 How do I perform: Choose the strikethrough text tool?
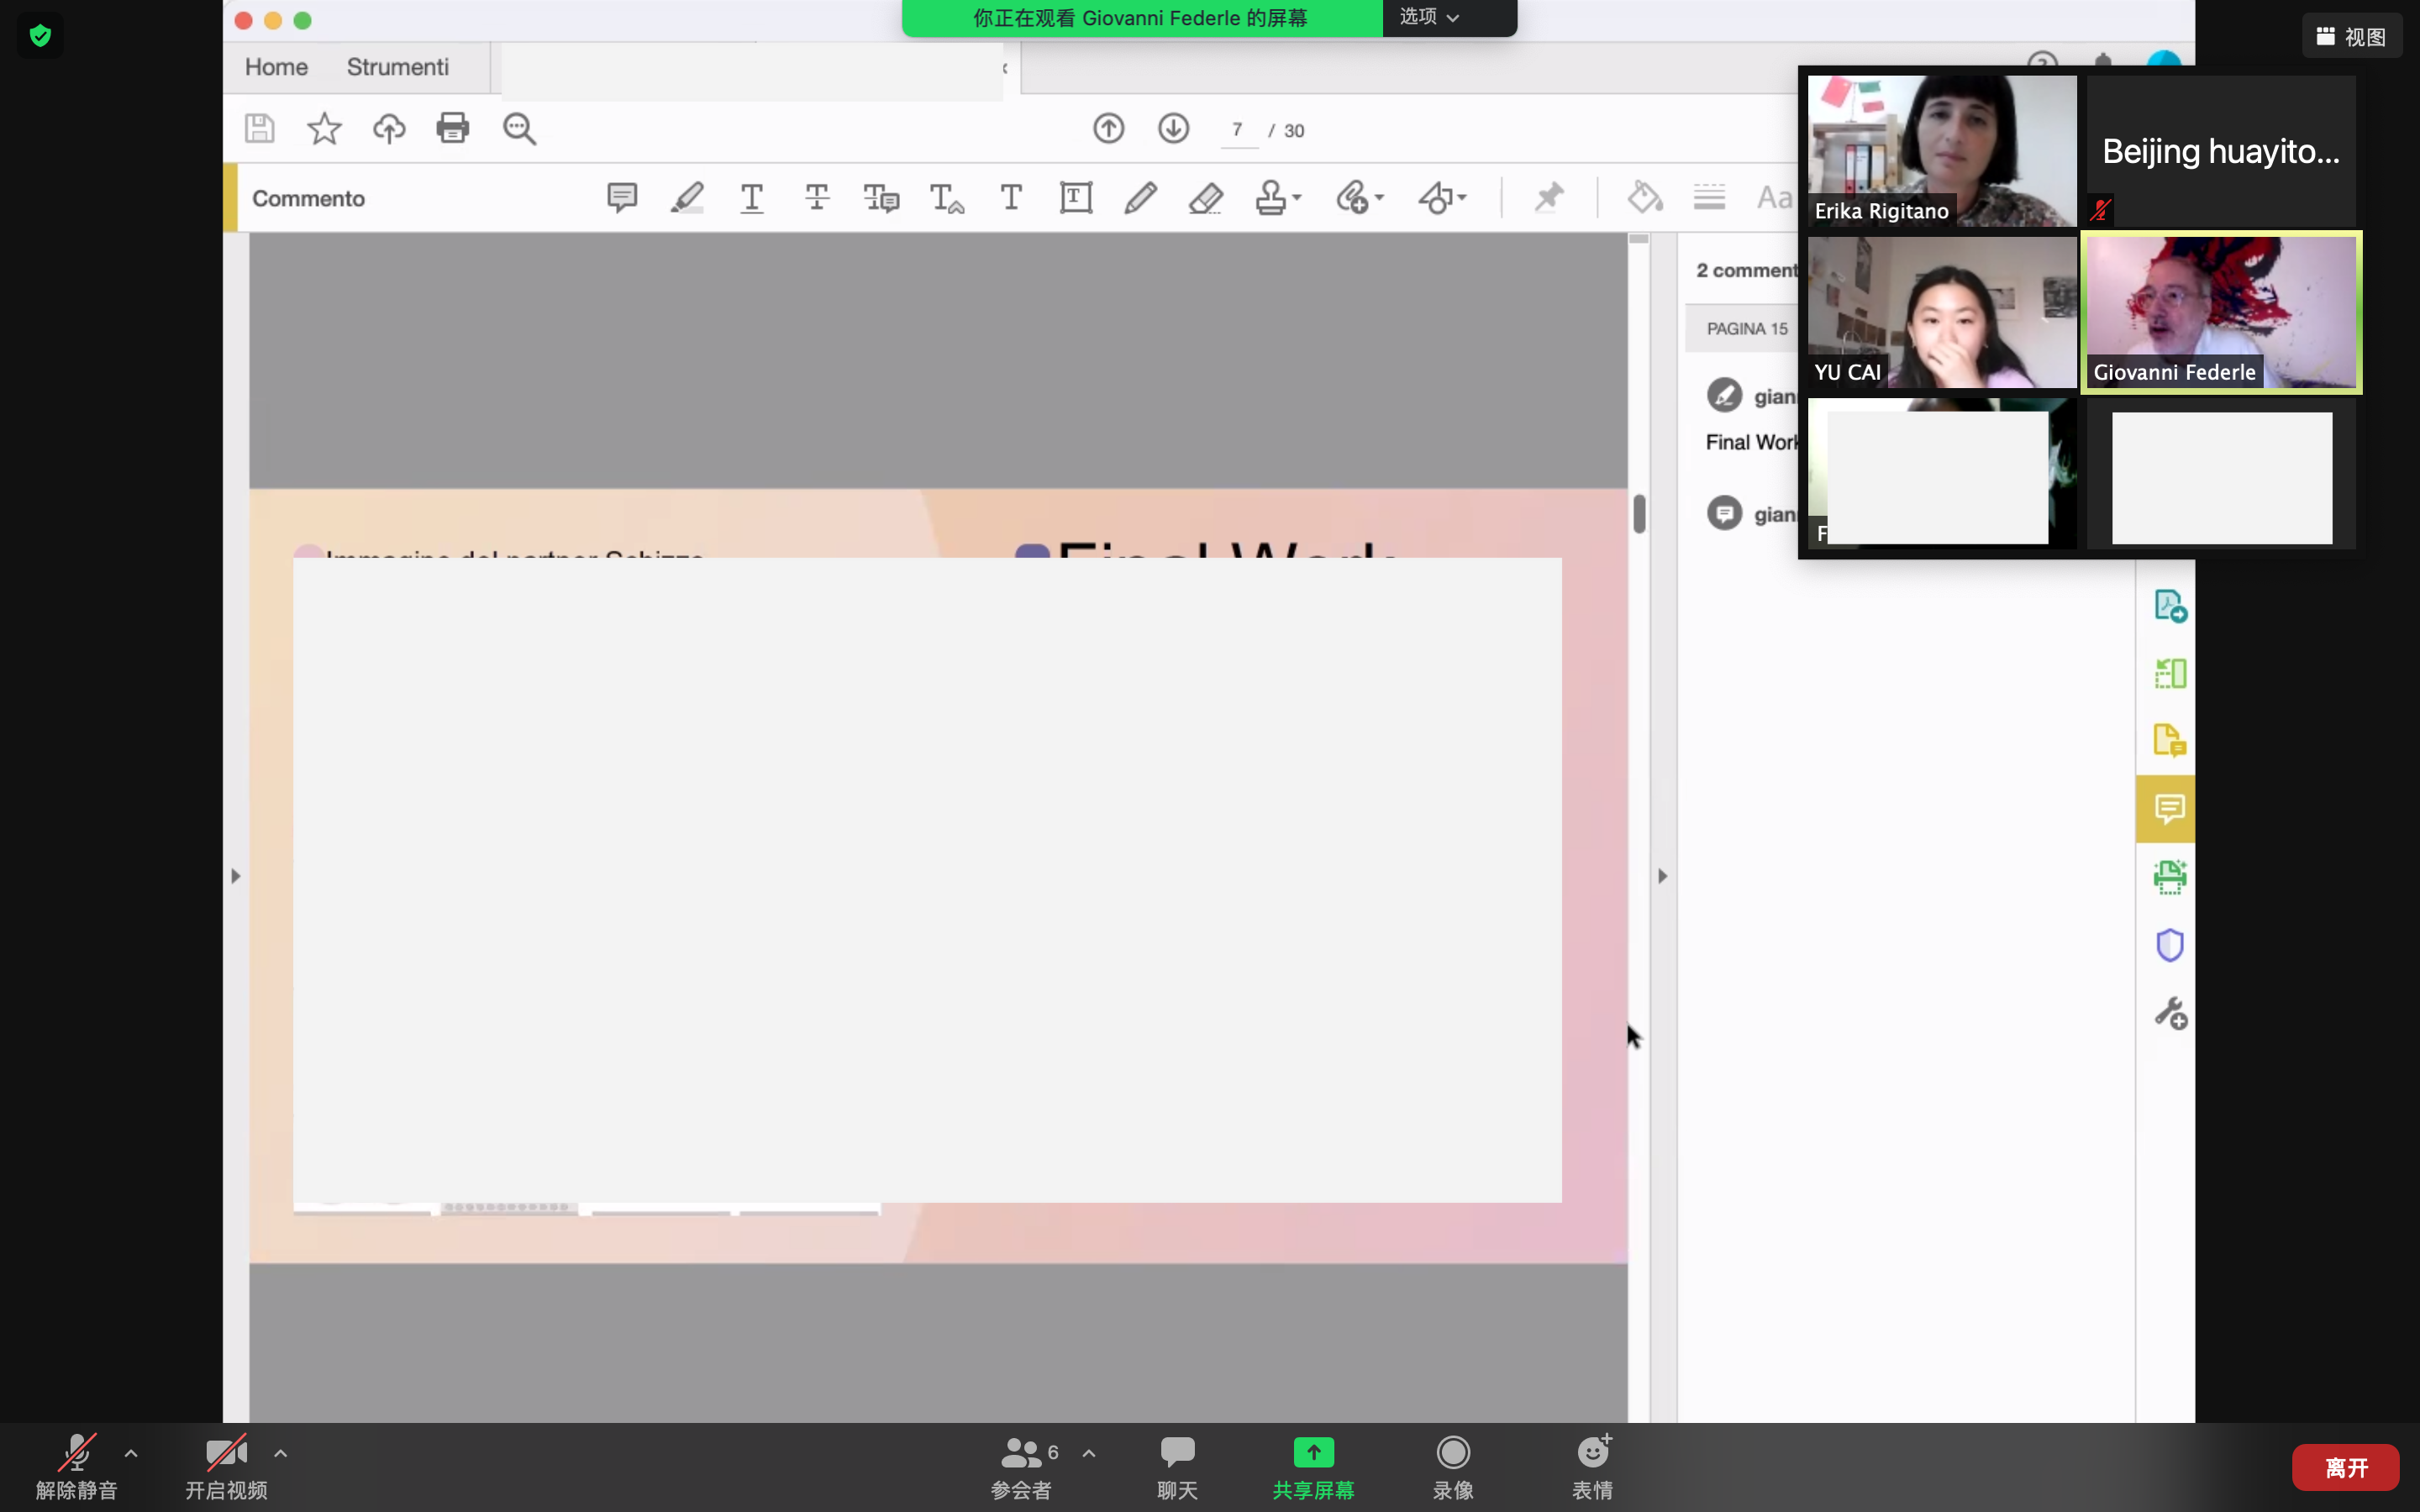(x=816, y=197)
